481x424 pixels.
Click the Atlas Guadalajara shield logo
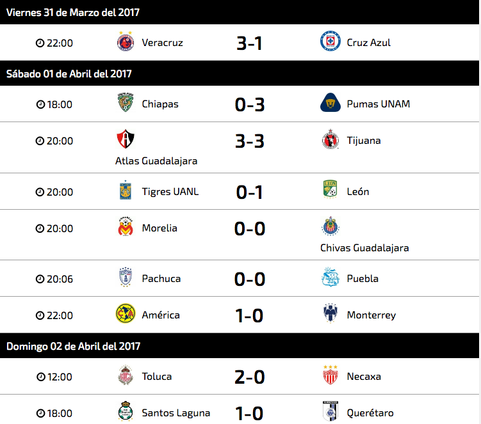click(x=126, y=139)
